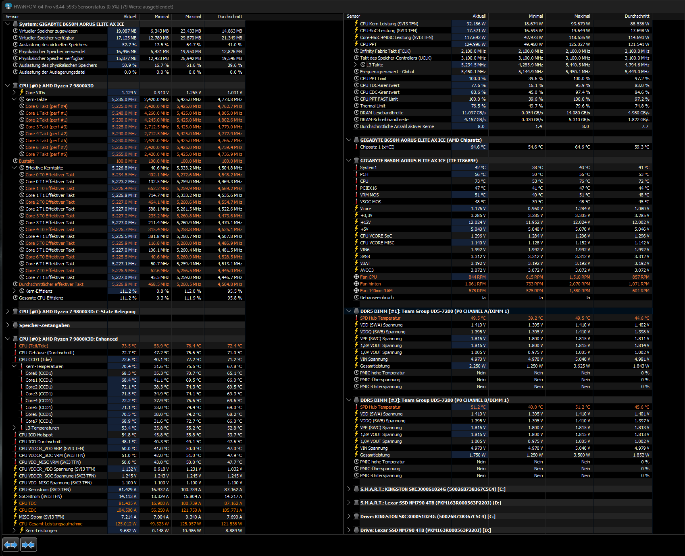Viewport: 685px width, 556px height.
Task: Click the lightning icon next to Vcore
Action: (x=356, y=209)
